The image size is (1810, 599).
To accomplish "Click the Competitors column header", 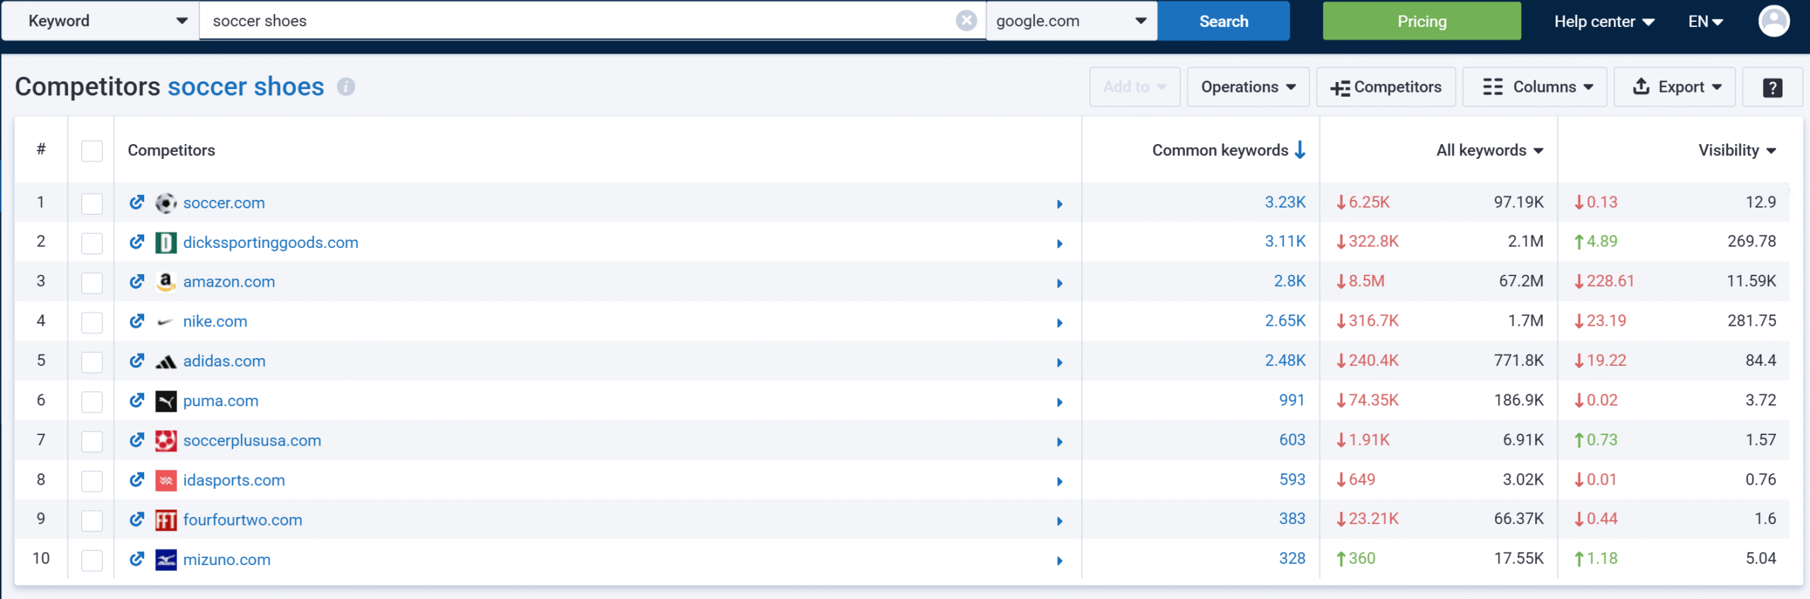I will pyautogui.click(x=171, y=150).
